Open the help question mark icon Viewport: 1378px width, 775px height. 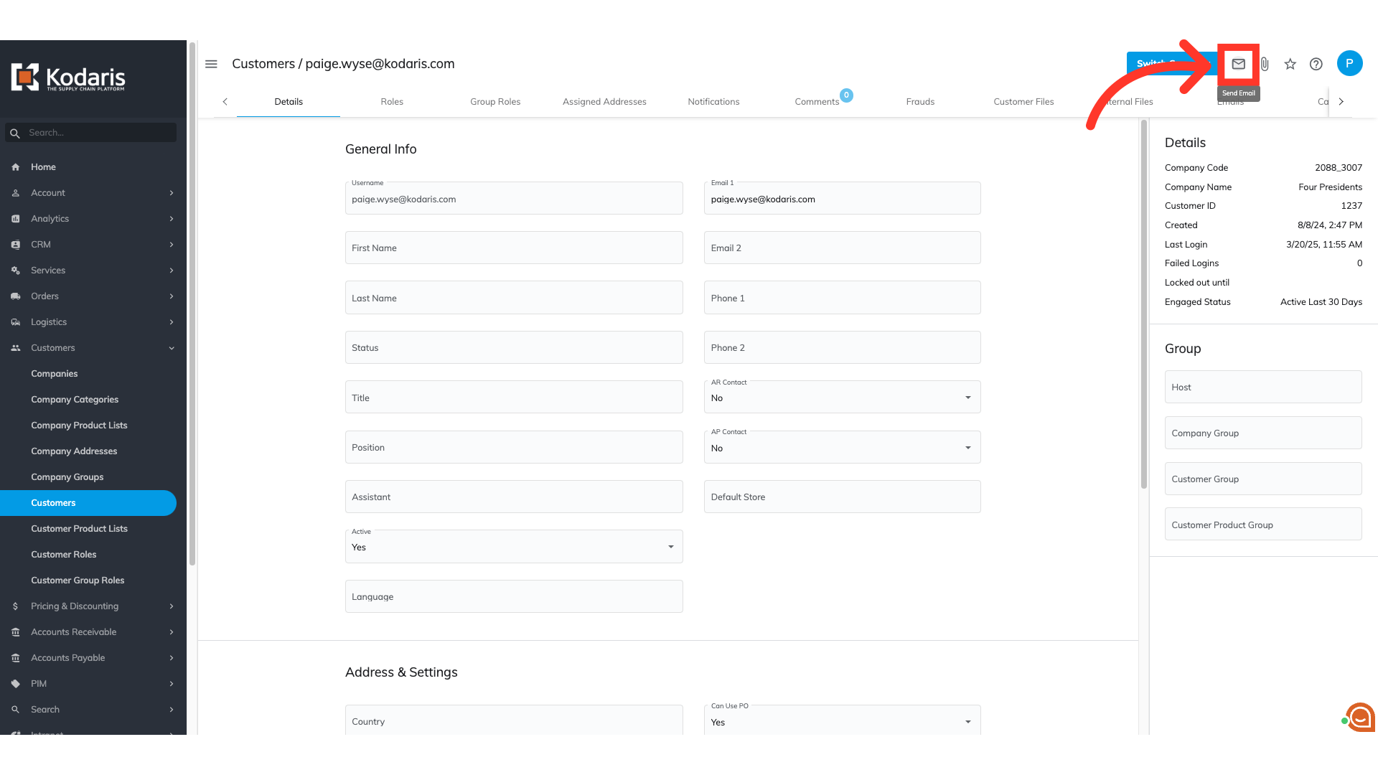click(x=1316, y=65)
